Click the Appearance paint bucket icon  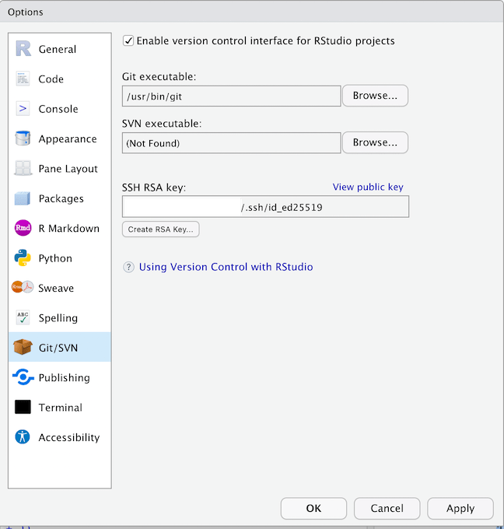[x=23, y=139]
